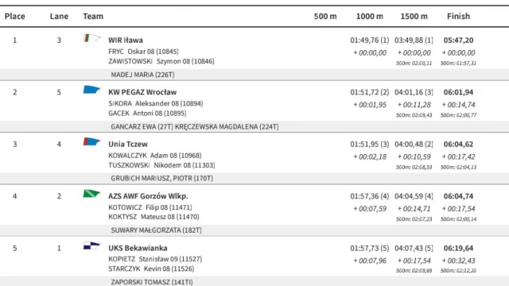Click the green AZS AWF Gorzów flag
The width and height of the screenshot is (509, 286).
[x=91, y=194]
